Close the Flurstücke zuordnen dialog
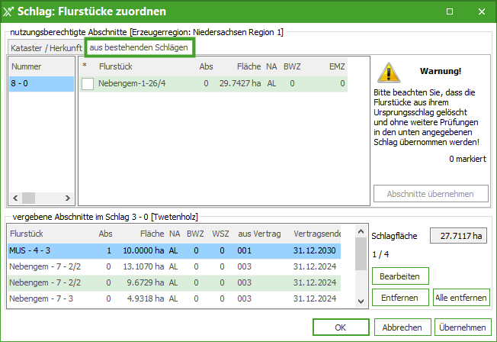This screenshot has height=342, width=497. 480,11
